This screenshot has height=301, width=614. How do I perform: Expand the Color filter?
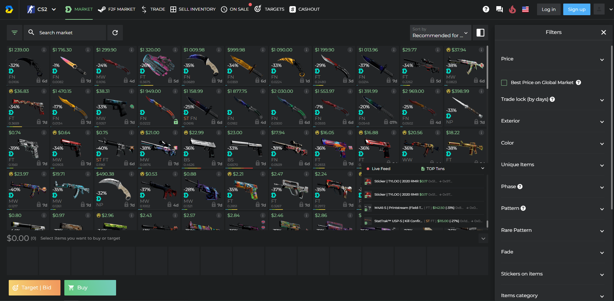[553, 143]
